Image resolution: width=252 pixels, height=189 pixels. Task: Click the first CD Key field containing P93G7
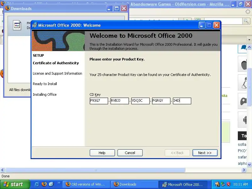[x=99, y=101]
